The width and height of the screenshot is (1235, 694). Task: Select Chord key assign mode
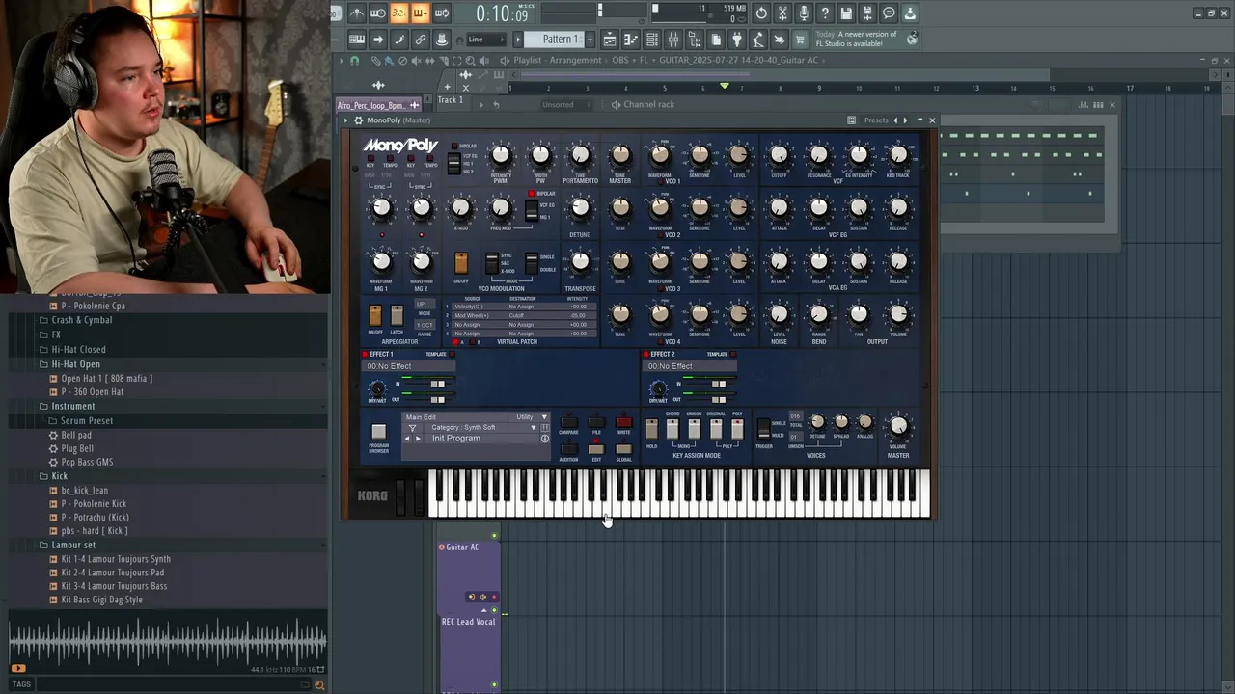coord(672,429)
